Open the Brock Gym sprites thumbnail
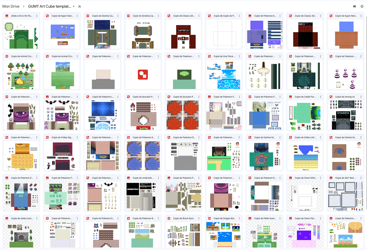 coord(183,235)
